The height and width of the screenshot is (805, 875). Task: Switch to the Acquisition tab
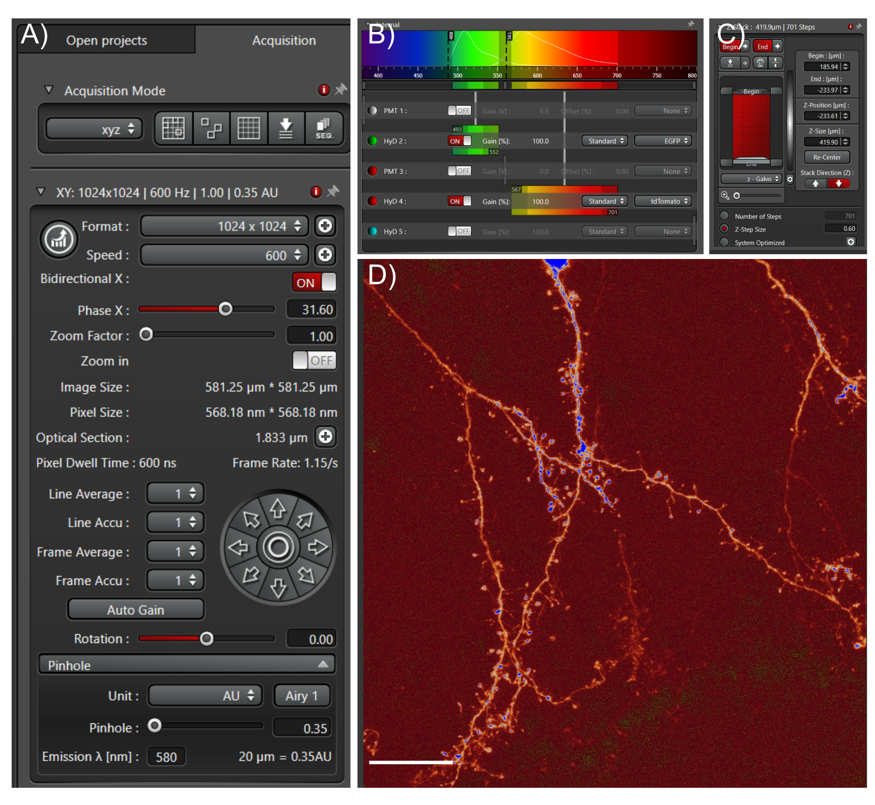click(x=284, y=40)
